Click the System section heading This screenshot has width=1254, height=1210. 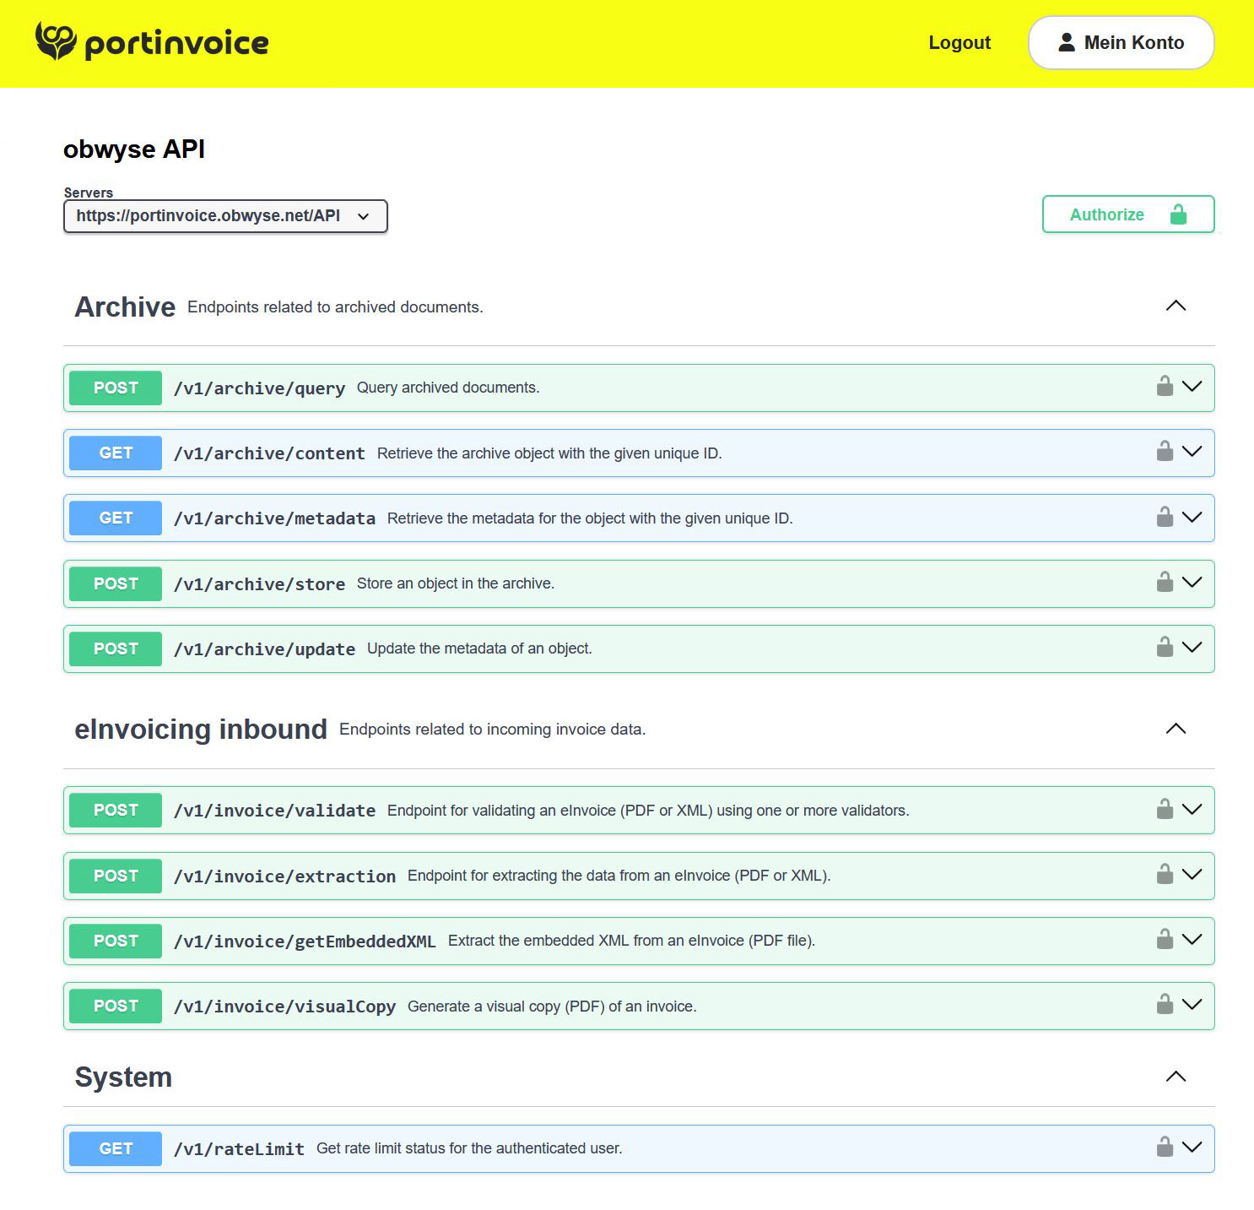[x=123, y=1077]
